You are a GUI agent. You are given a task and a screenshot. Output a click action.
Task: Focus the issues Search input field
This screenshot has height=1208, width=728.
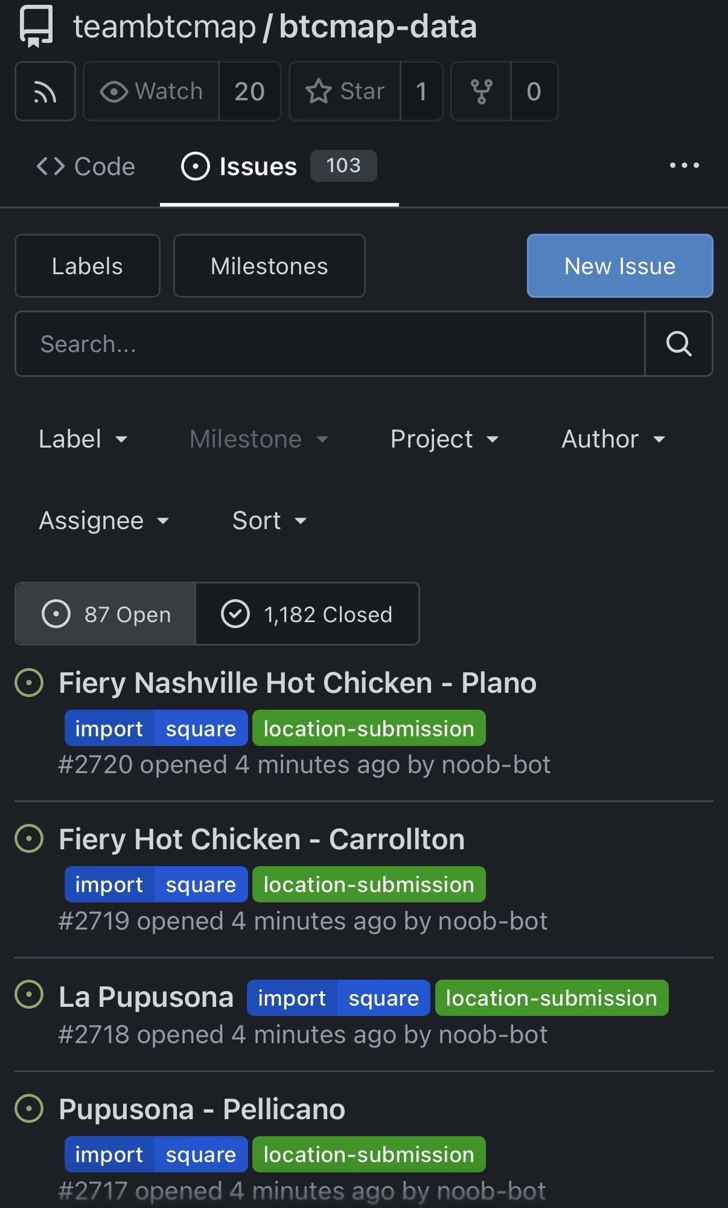330,344
